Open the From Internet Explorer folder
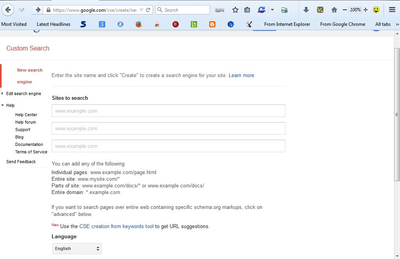400x259 pixels. coord(287,24)
